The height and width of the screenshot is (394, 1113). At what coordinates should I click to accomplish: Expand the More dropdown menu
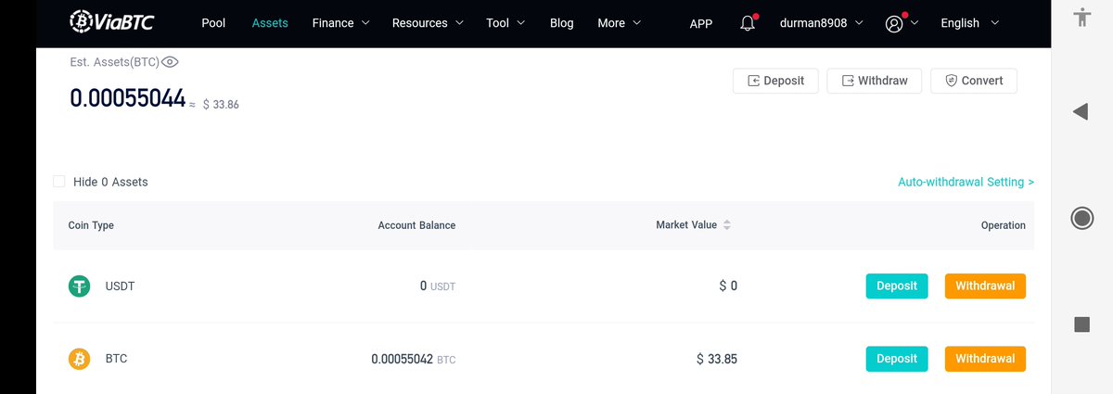point(620,23)
